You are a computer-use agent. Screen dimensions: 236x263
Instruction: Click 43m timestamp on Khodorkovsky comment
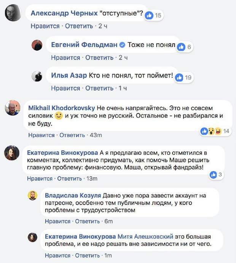96,135
